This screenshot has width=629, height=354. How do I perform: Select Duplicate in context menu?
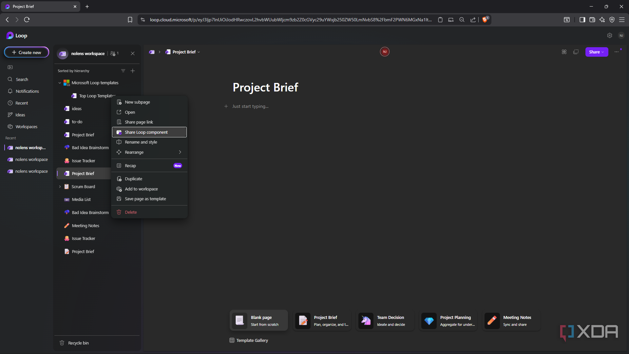pyautogui.click(x=149, y=179)
